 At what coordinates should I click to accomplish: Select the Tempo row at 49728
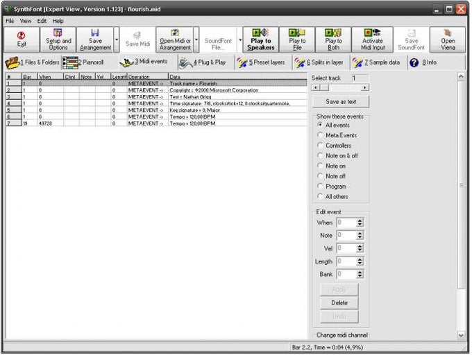coord(157,123)
